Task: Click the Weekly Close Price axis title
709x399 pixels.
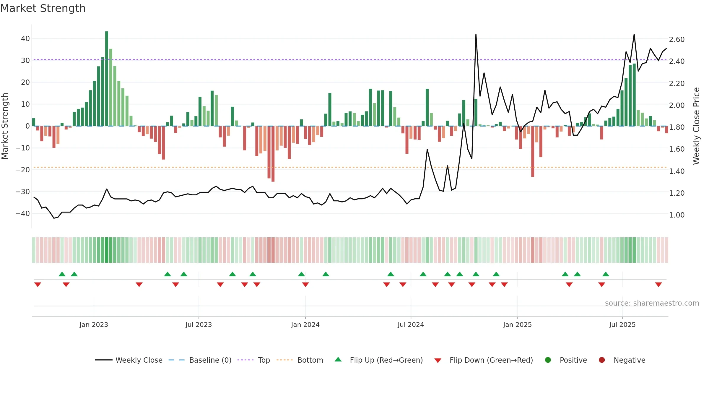Action: click(696, 126)
